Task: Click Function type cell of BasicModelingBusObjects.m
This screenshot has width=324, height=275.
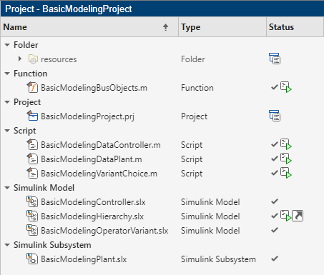Action: [x=197, y=88]
